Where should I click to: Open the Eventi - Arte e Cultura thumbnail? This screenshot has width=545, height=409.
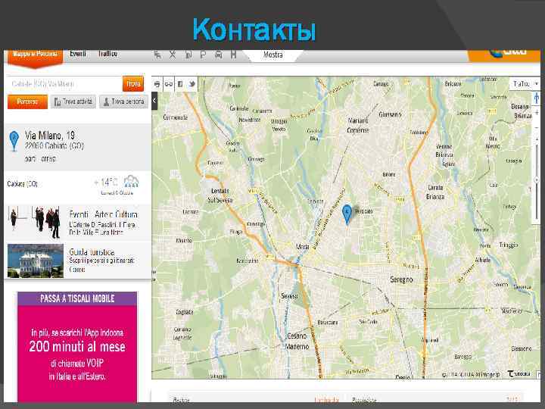pos(35,223)
